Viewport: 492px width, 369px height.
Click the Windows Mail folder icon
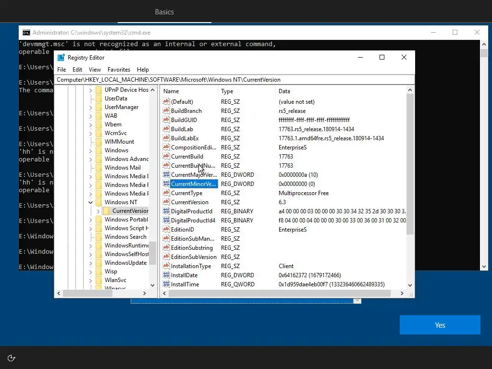click(98, 168)
